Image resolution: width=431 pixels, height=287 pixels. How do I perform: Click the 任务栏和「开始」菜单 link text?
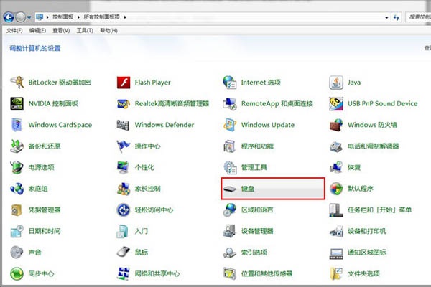coord(379,210)
